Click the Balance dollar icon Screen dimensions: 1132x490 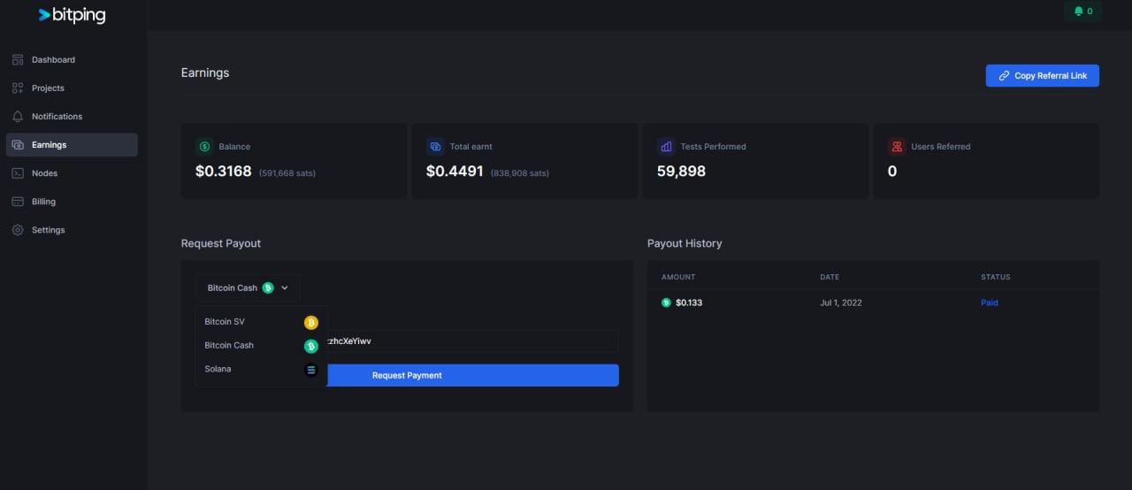pyautogui.click(x=205, y=147)
